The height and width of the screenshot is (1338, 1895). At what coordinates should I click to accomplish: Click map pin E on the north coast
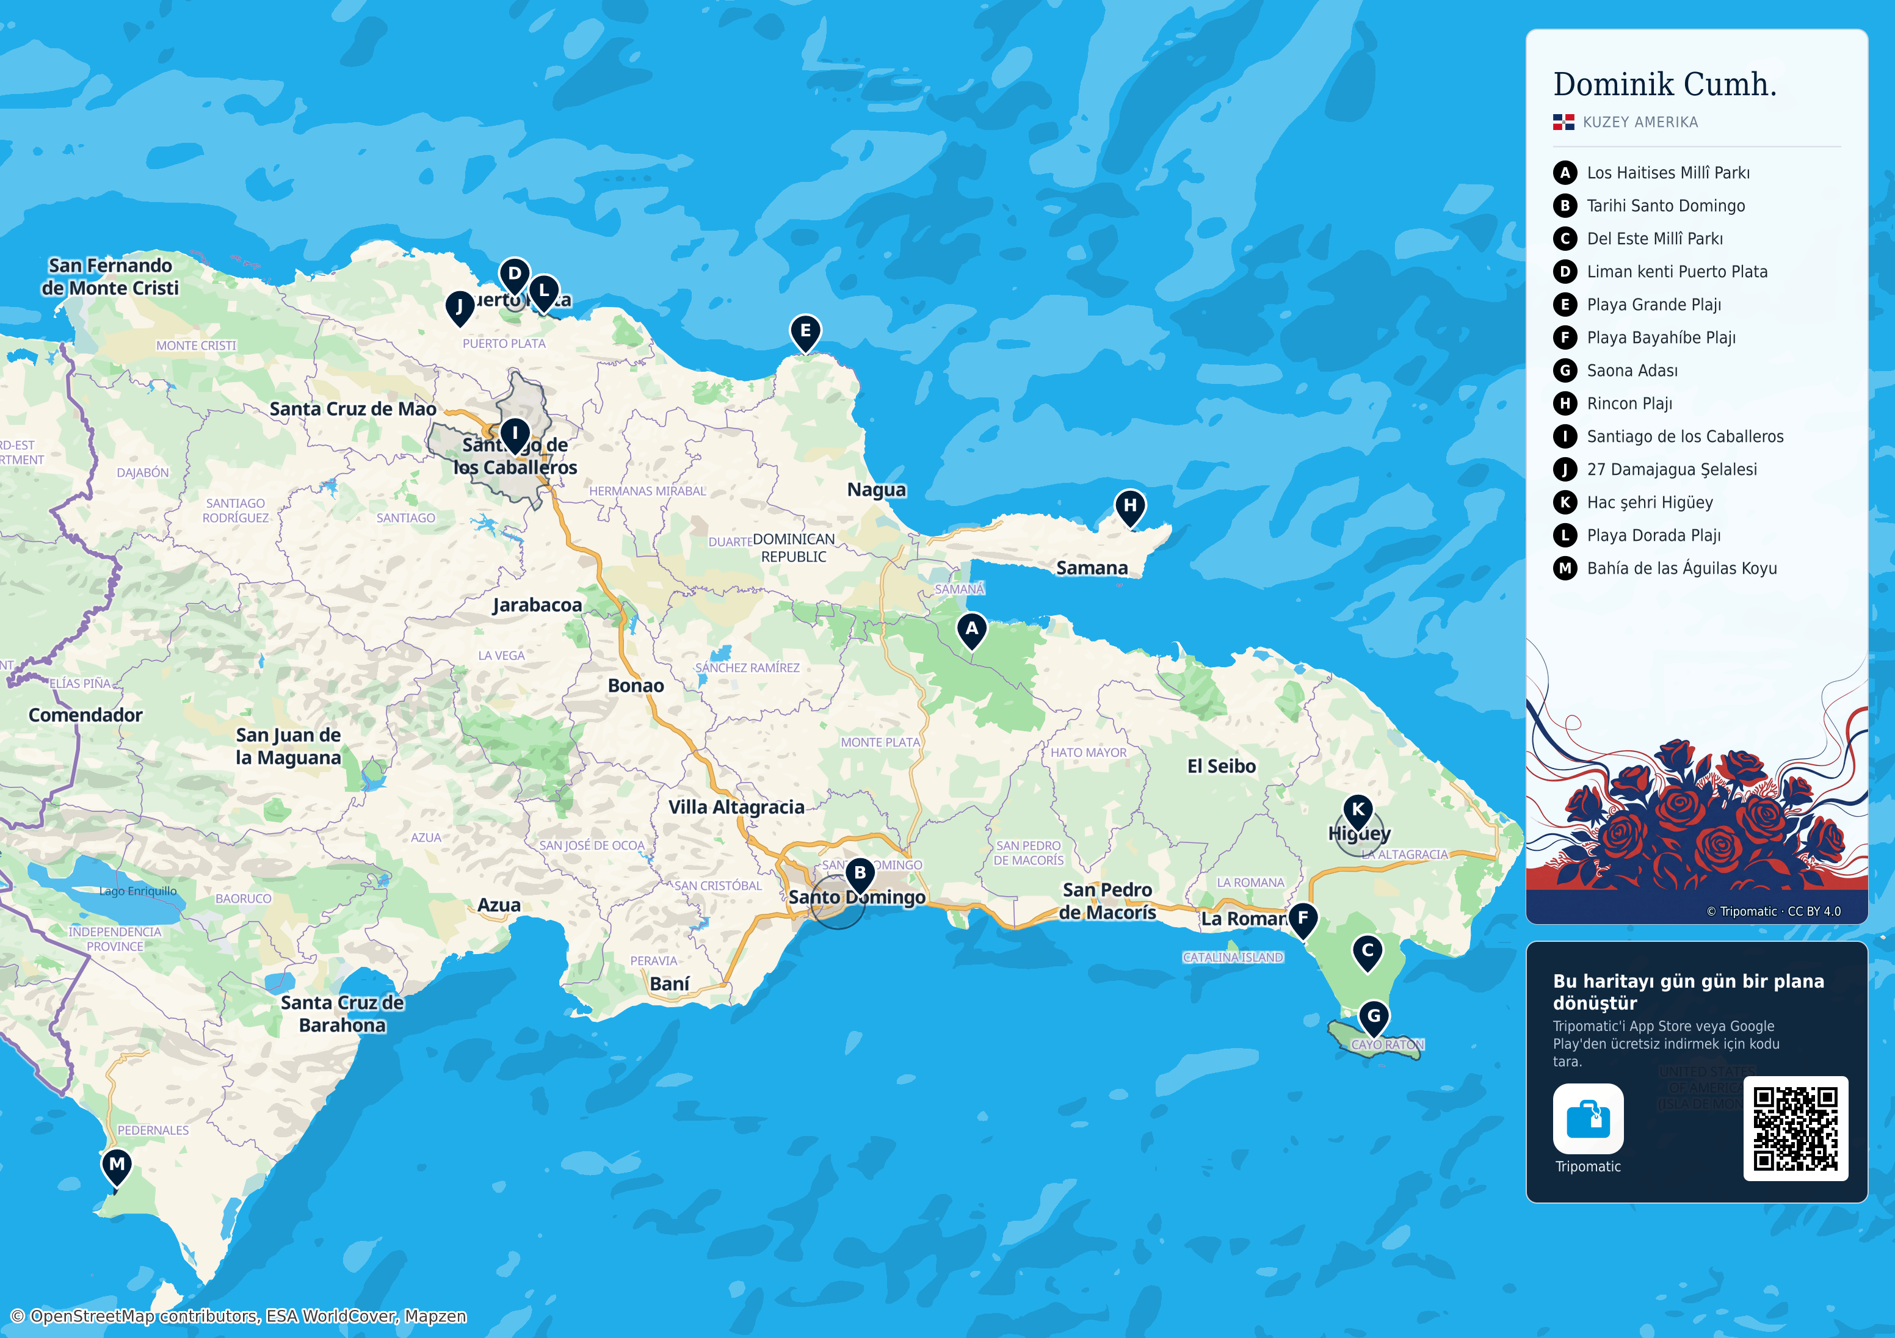pyautogui.click(x=805, y=333)
